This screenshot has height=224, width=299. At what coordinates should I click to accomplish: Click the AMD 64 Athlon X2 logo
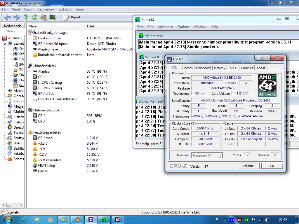click(267, 85)
